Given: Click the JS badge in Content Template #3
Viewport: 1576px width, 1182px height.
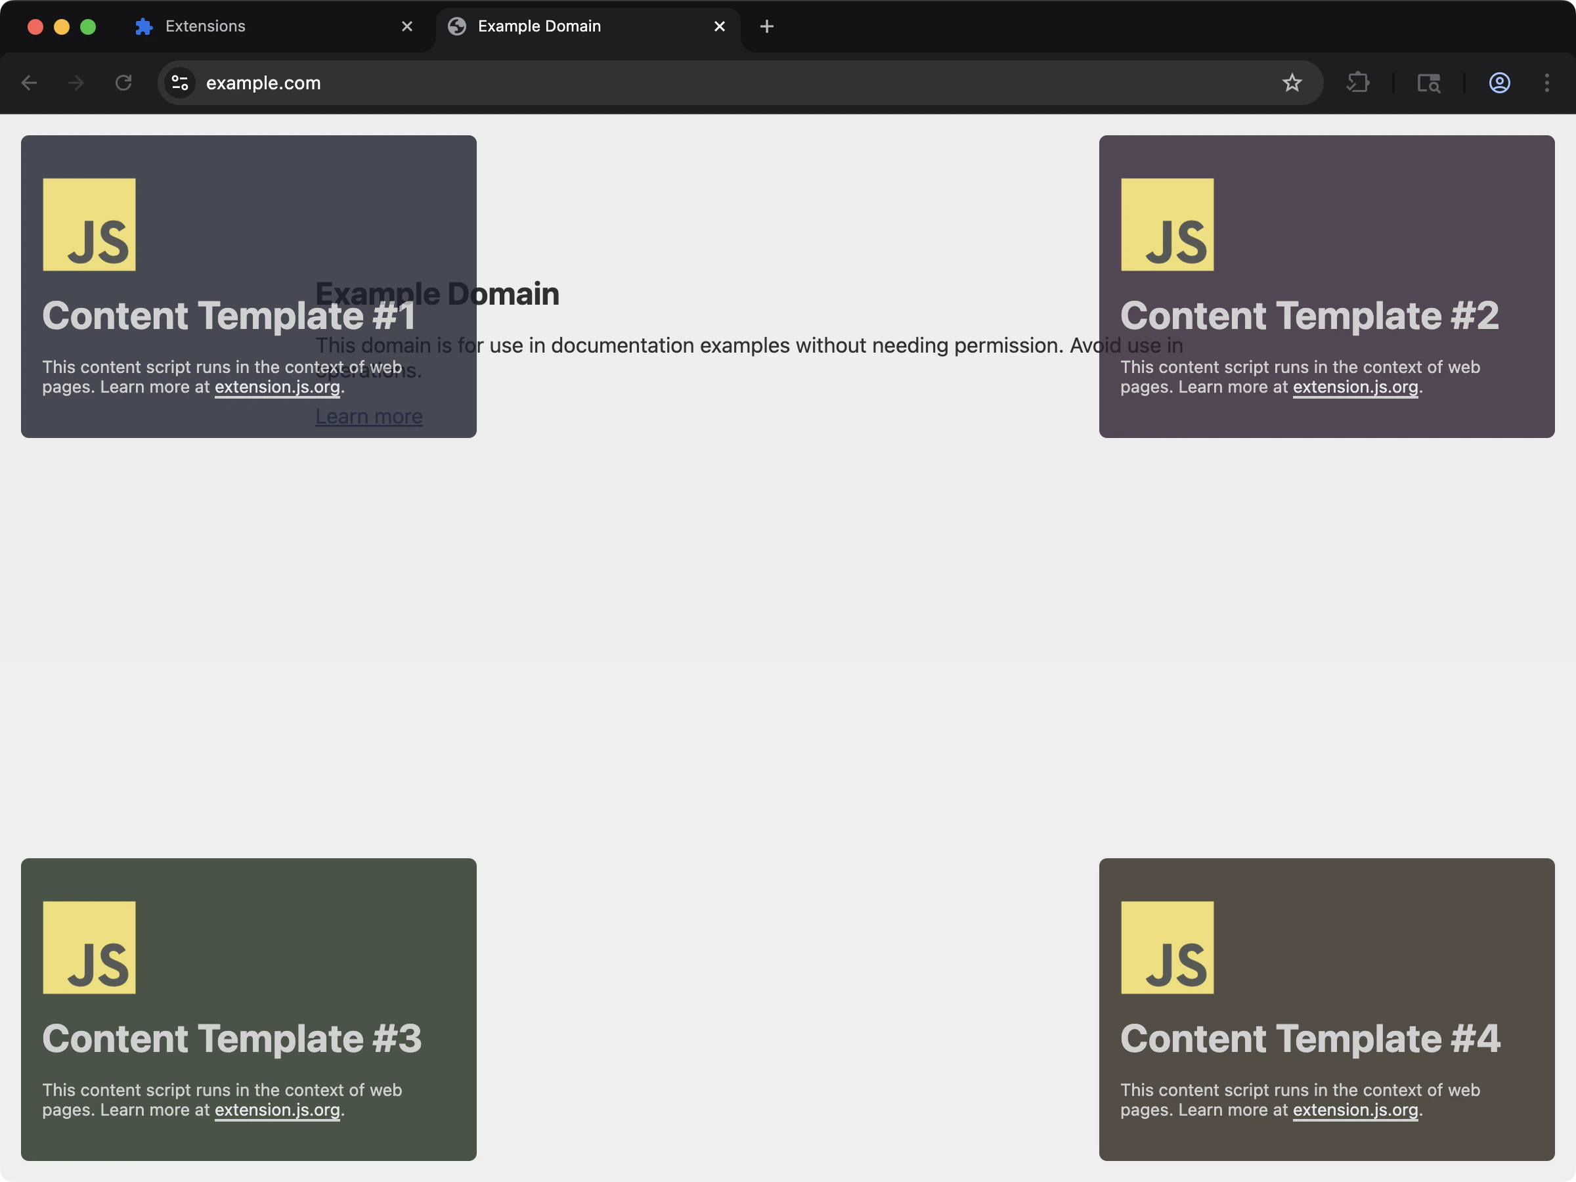Looking at the screenshot, I should 89,947.
